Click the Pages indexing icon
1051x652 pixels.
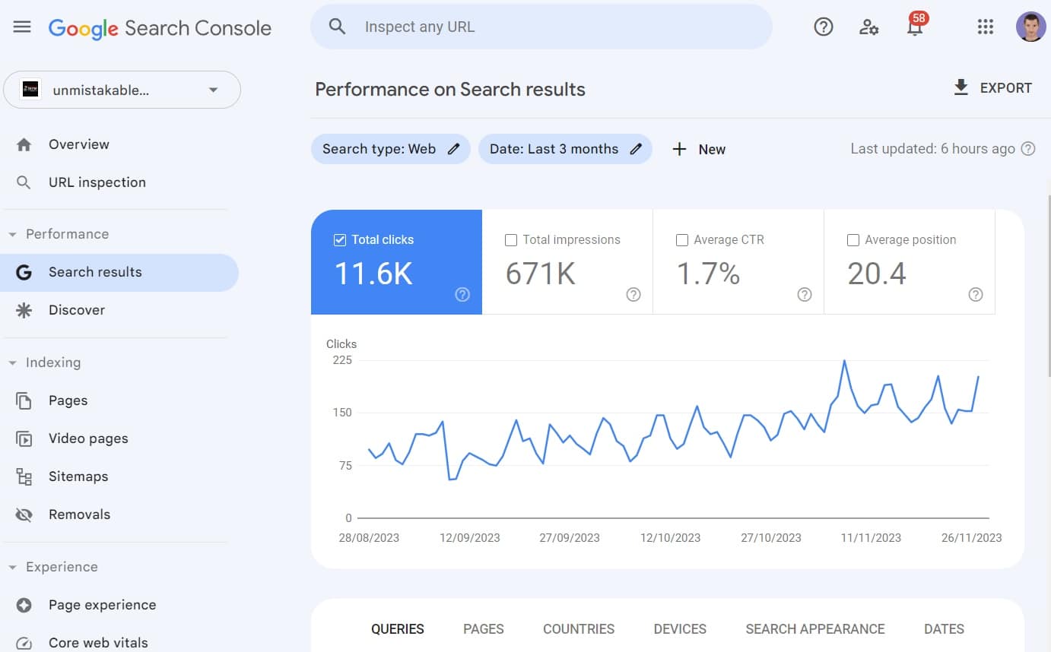tap(24, 400)
